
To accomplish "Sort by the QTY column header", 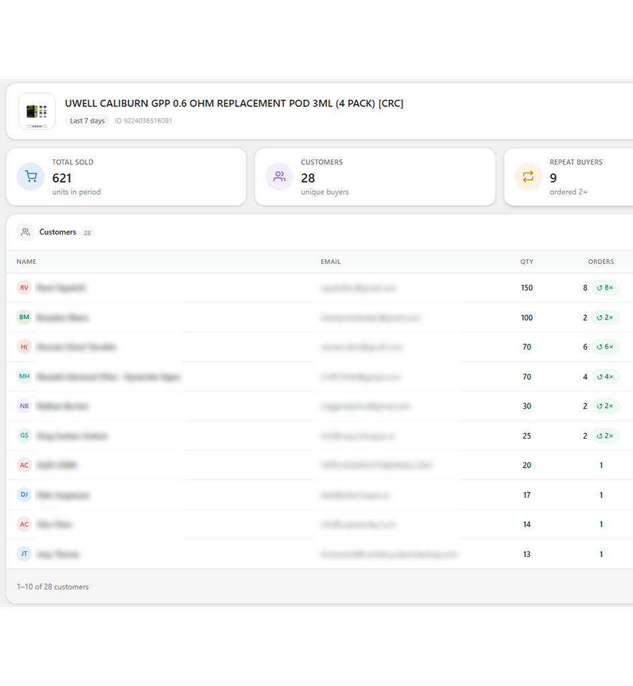I will click(x=526, y=262).
